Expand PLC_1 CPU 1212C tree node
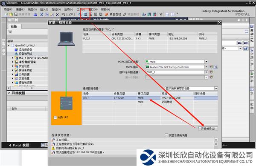The height and width of the screenshot is (166, 256). (12, 57)
